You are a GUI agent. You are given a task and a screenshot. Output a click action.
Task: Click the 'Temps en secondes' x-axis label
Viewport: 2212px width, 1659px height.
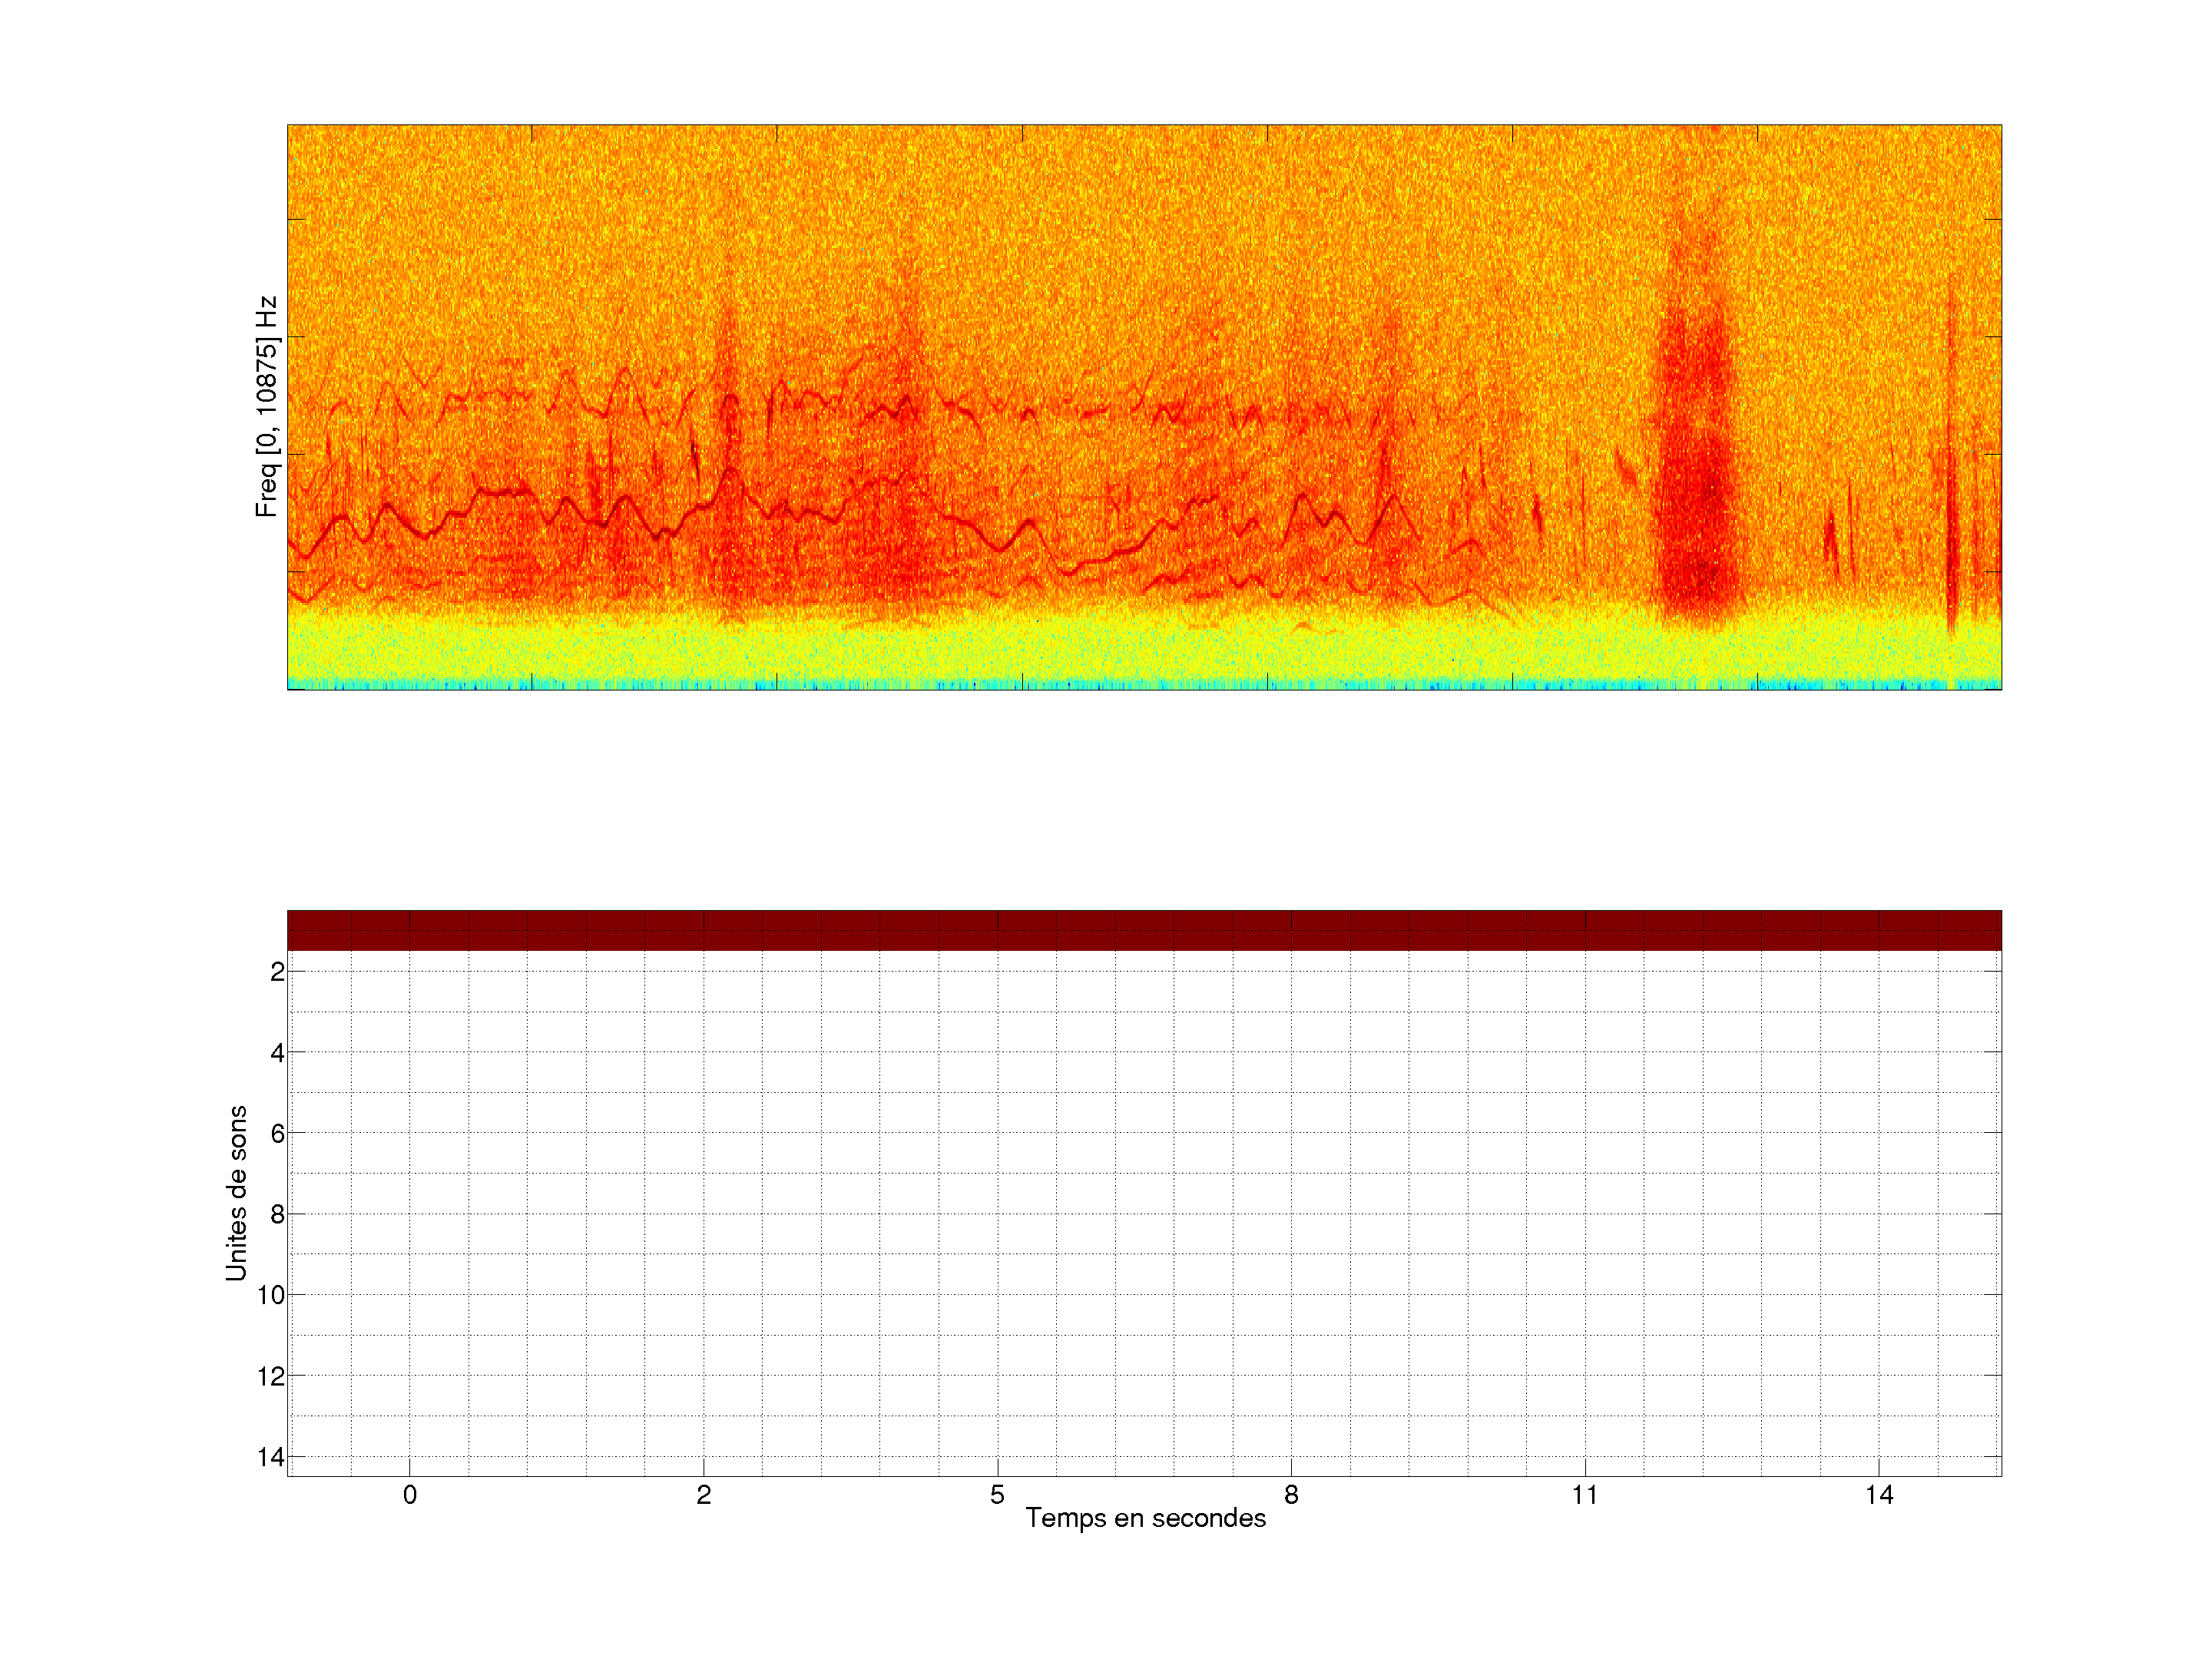(1145, 1518)
